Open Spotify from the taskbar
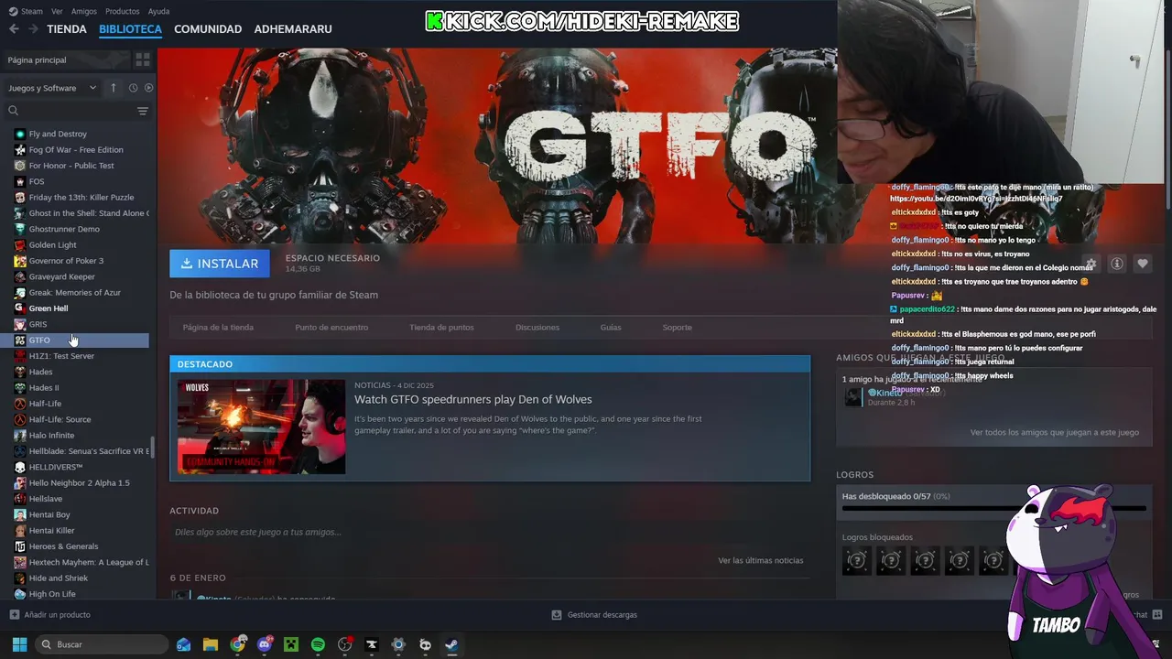Screen dimensions: 1172x659 (318, 644)
